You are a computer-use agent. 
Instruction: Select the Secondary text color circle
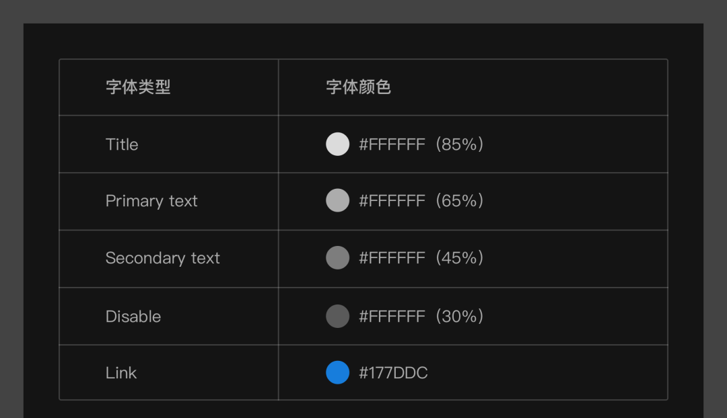pyautogui.click(x=337, y=257)
